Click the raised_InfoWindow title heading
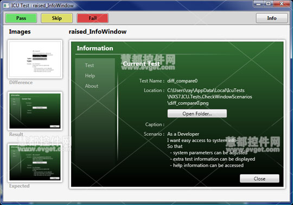This screenshot has height=205, width=293. tap(98, 32)
